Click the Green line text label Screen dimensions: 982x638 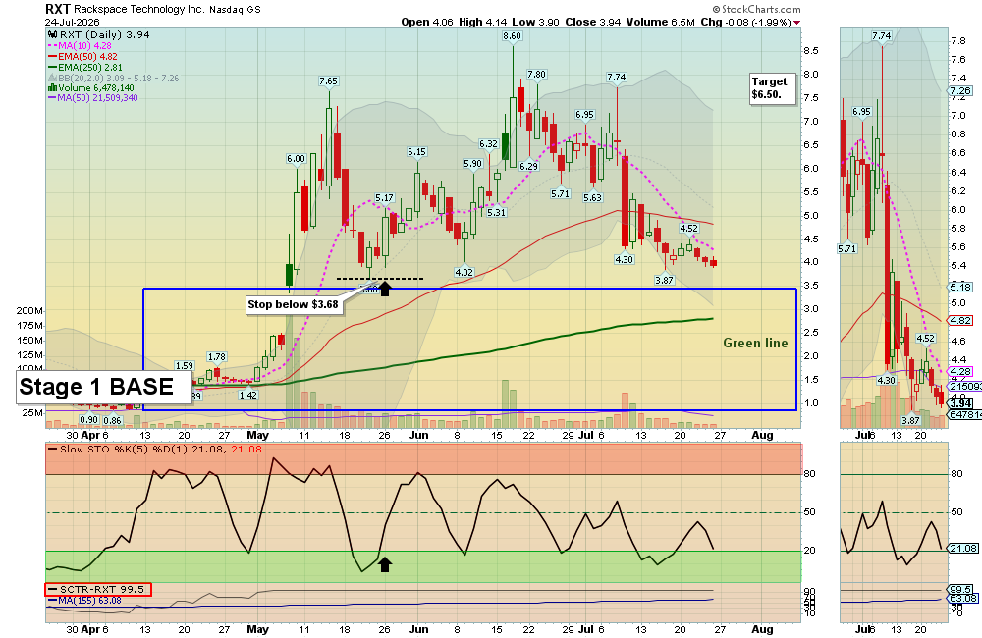pyautogui.click(x=755, y=344)
